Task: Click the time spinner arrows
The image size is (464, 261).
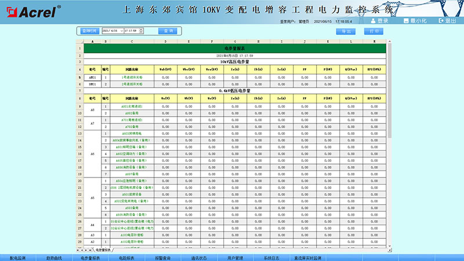Action: pyautogui.click(x=143, y=31)
